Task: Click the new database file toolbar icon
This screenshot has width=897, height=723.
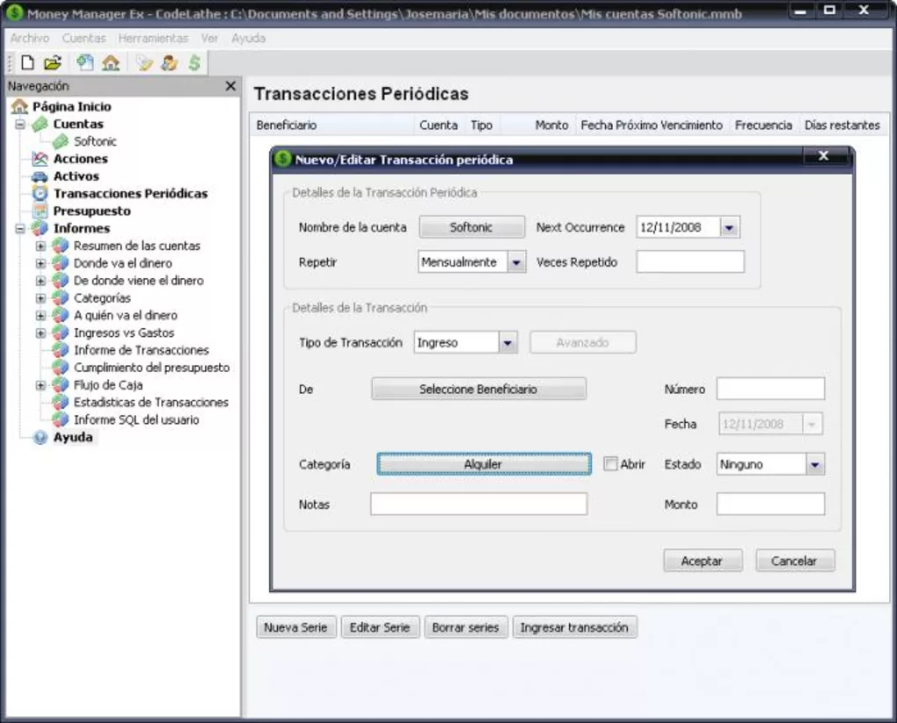Action: (27, 63)
